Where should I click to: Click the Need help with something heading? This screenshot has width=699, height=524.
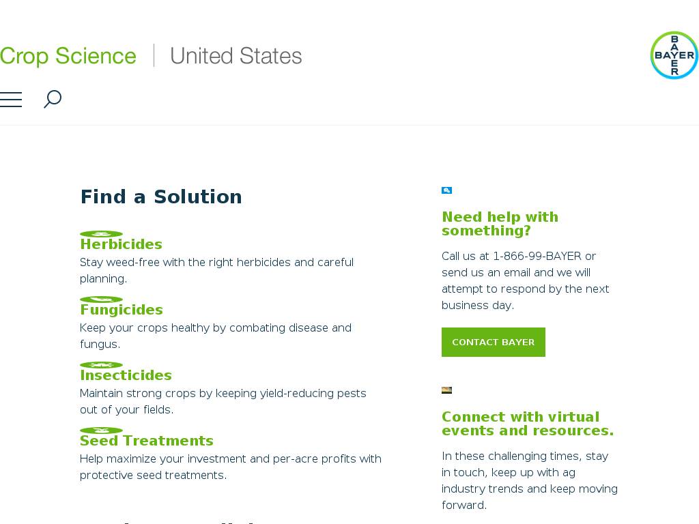pyautogui.click(x=500, y=224)
